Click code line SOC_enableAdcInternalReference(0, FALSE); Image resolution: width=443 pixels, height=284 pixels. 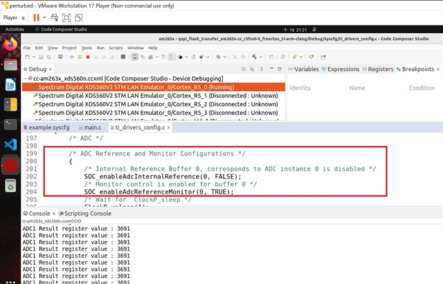tap(163, 176)
